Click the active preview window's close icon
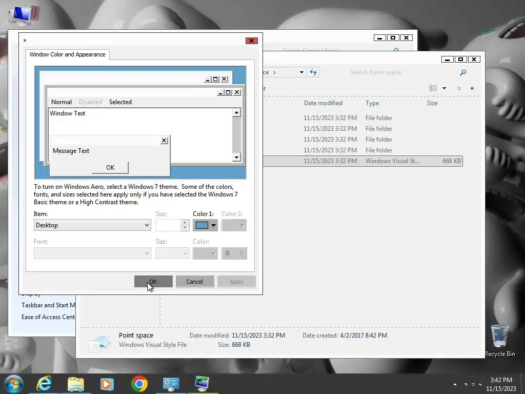Image resolution: width=525 pixels, height=394 pixels. click(237, 92)
